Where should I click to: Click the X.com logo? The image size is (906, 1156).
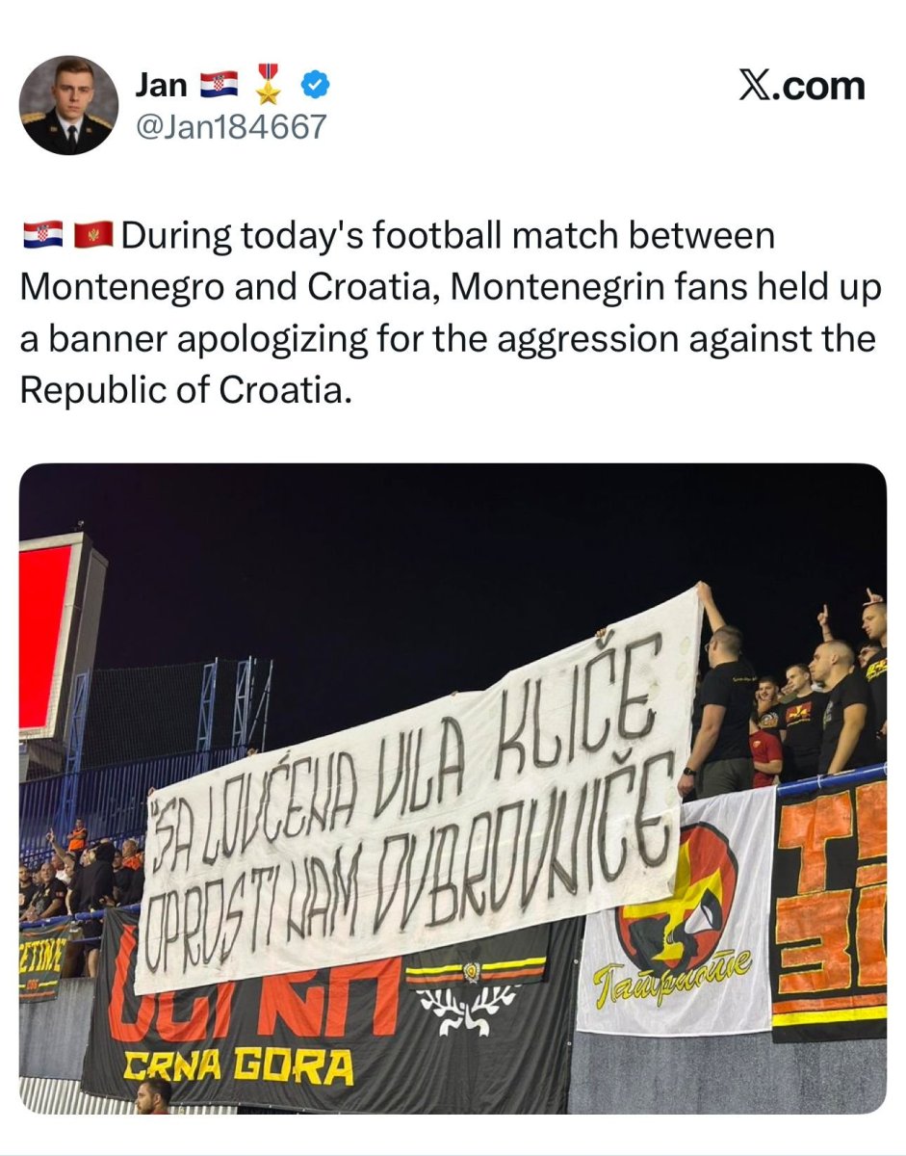point(802,86)
